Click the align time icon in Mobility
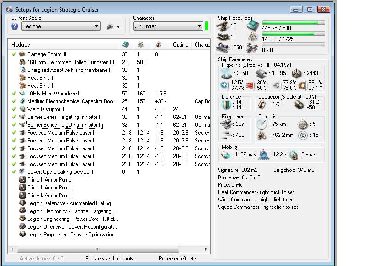 263,155
